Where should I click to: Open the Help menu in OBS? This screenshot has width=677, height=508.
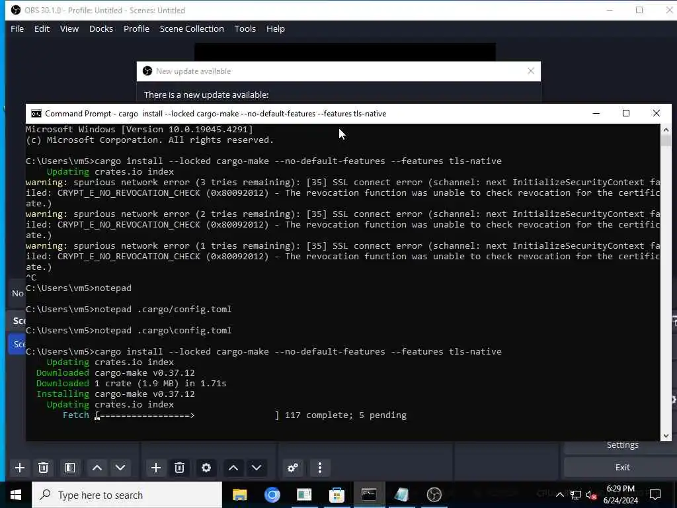(x=276, y=28)
